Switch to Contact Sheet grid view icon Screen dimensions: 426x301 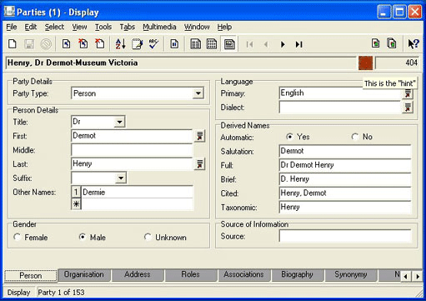pos(212,44)
